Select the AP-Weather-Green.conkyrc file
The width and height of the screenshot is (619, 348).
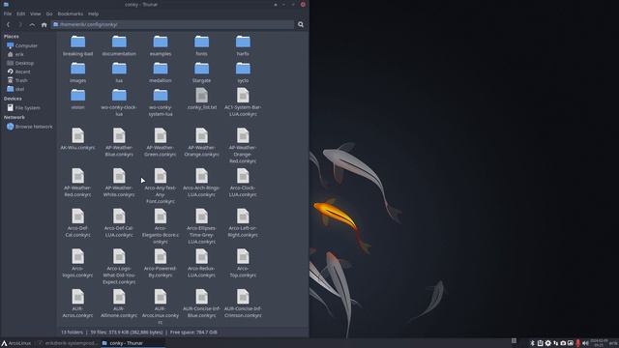coord(161,135)
